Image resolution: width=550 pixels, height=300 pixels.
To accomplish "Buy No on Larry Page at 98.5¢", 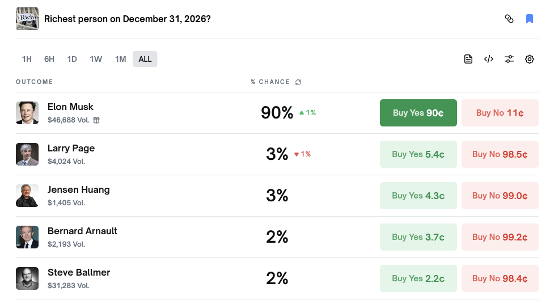I will tap(500, 154).
